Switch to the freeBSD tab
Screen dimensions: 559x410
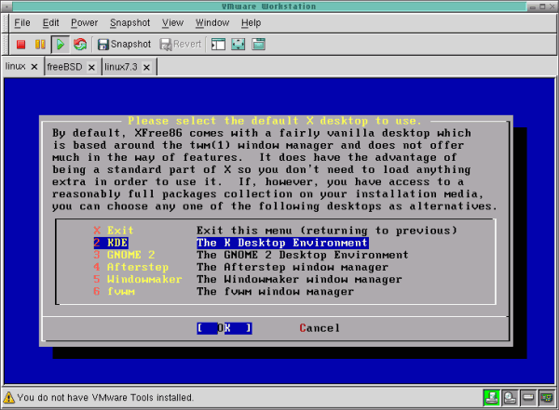tap(64, 67)
